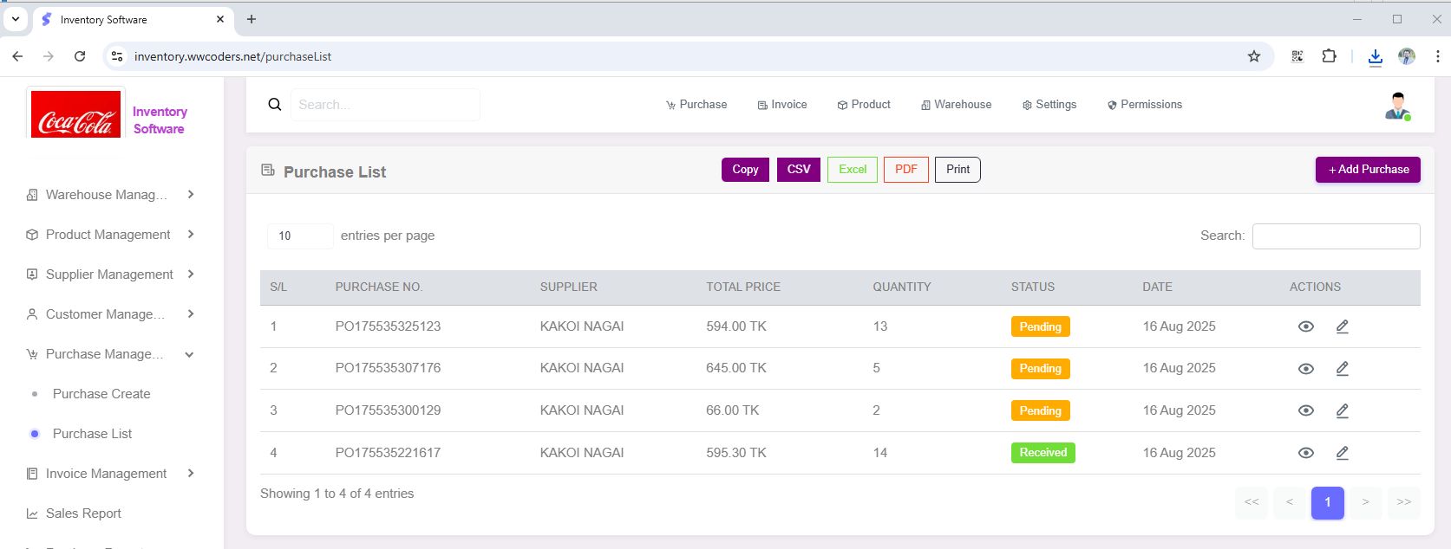View details of purchase PO175535307176 via eye icon
The width and height of the screenshot is (1451, 549).
click(x=1305, y=369)
